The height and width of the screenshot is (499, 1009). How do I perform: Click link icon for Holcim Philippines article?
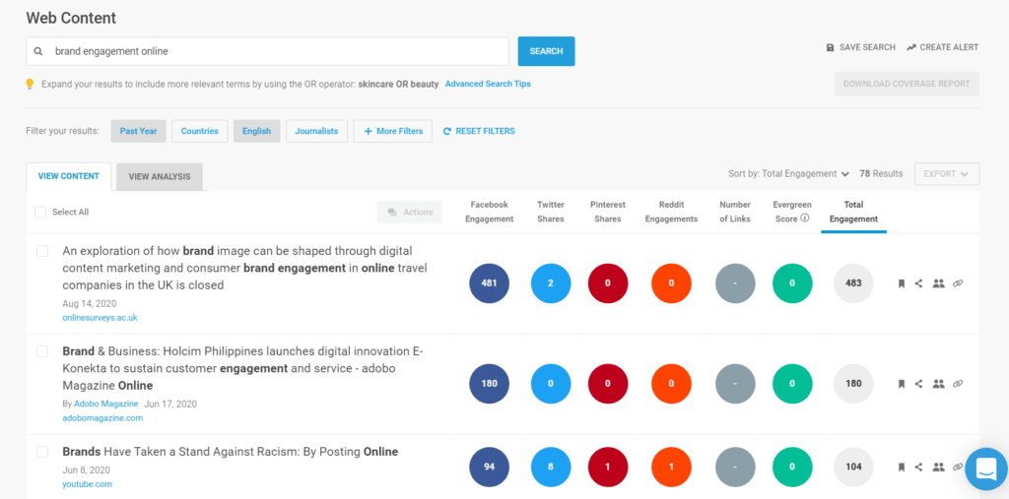click(958, 384)
